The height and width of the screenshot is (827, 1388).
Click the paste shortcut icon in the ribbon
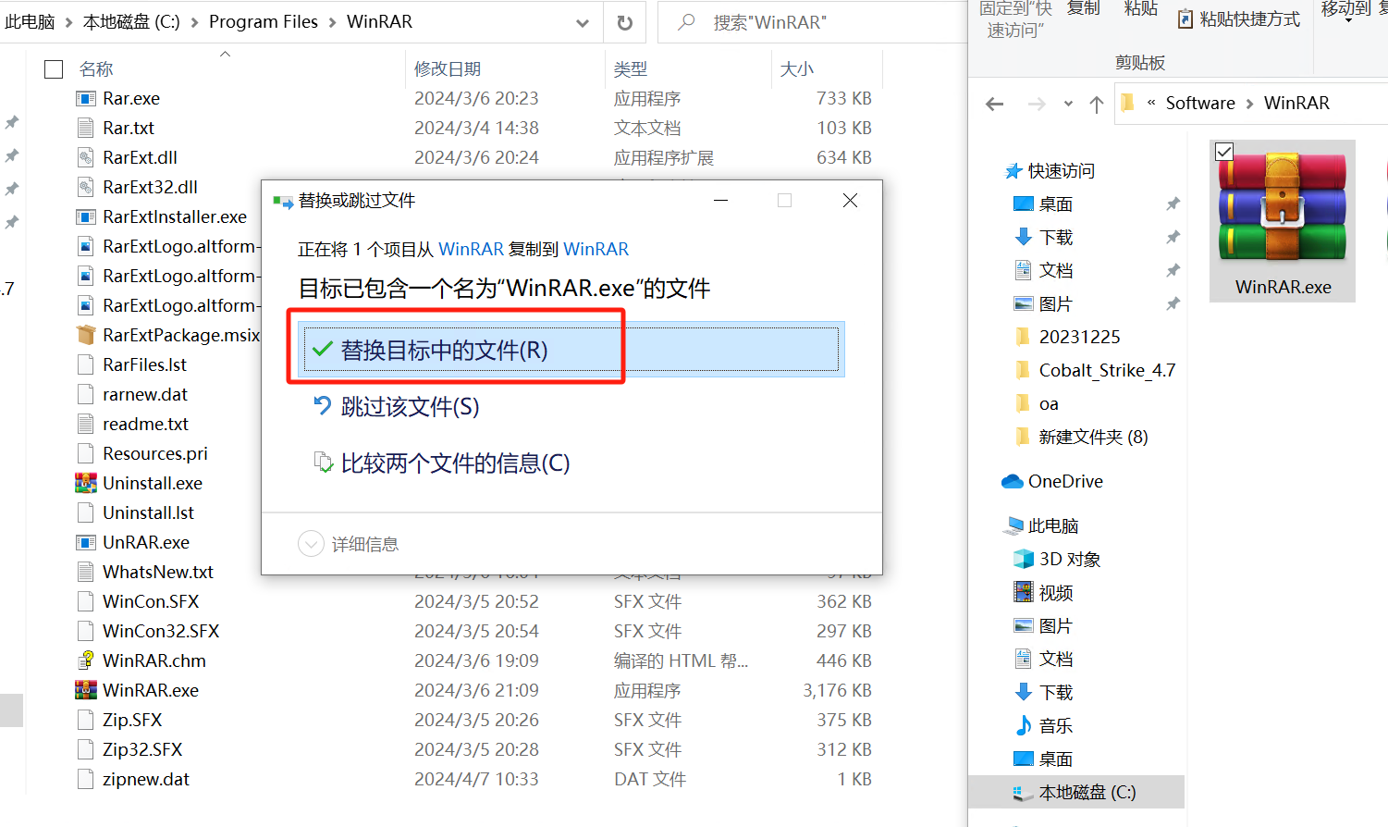(x=1185, y=19)
